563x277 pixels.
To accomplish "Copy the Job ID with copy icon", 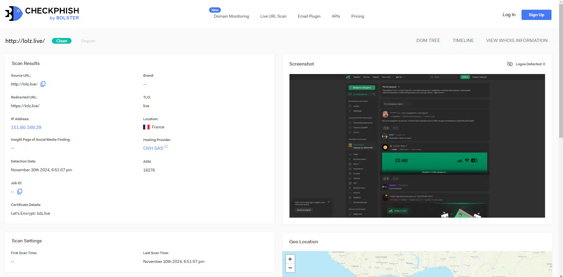I will [20, 192].
